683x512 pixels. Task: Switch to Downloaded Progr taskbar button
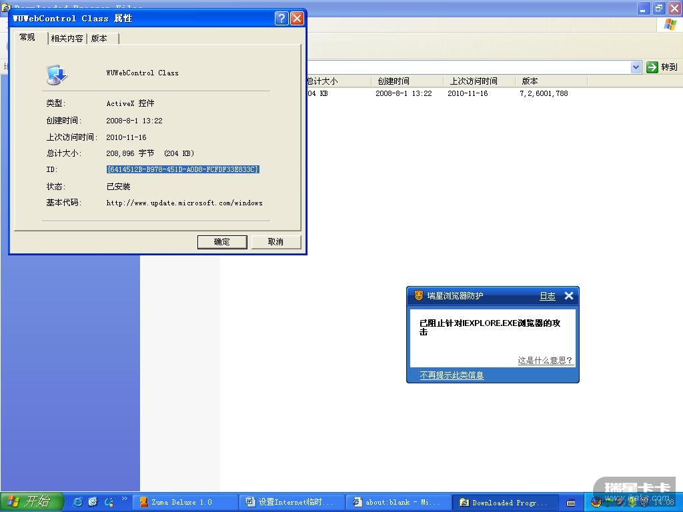pos(506,503)
